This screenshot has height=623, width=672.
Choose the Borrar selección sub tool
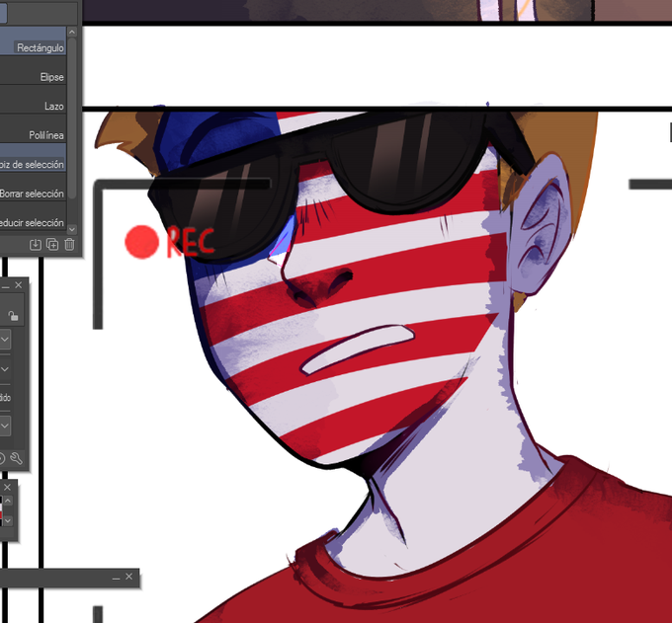click(x=33, y=187)
